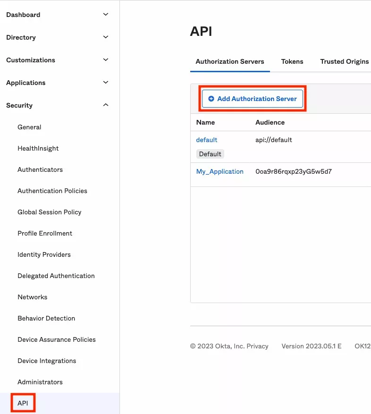The height and width of the screenshot is (414, 371).
Task: Open the Dashboard sidebar section
Action: [23, 15]
